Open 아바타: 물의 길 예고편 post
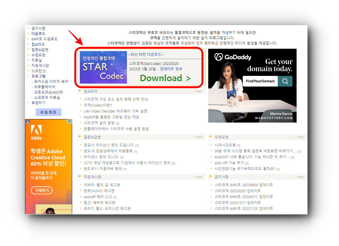 [x=102, y=185]
